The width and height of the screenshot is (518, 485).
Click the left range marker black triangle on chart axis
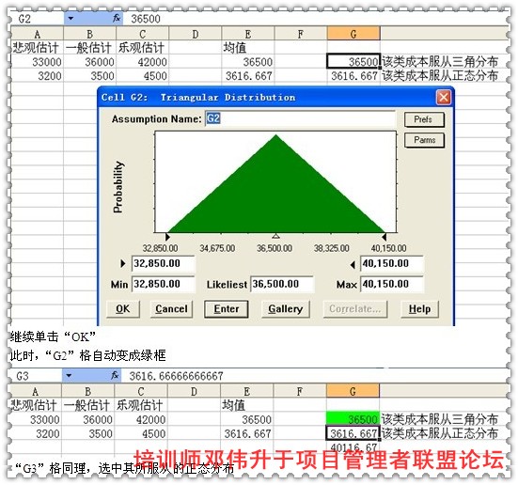167,237
